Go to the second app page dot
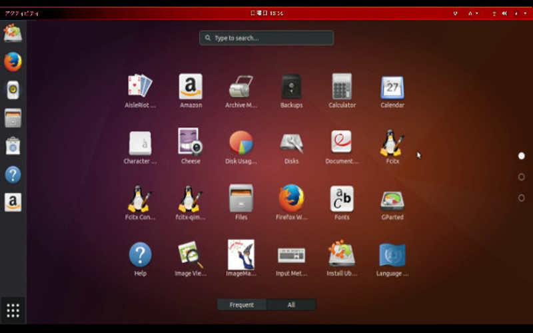 (521, 176)
